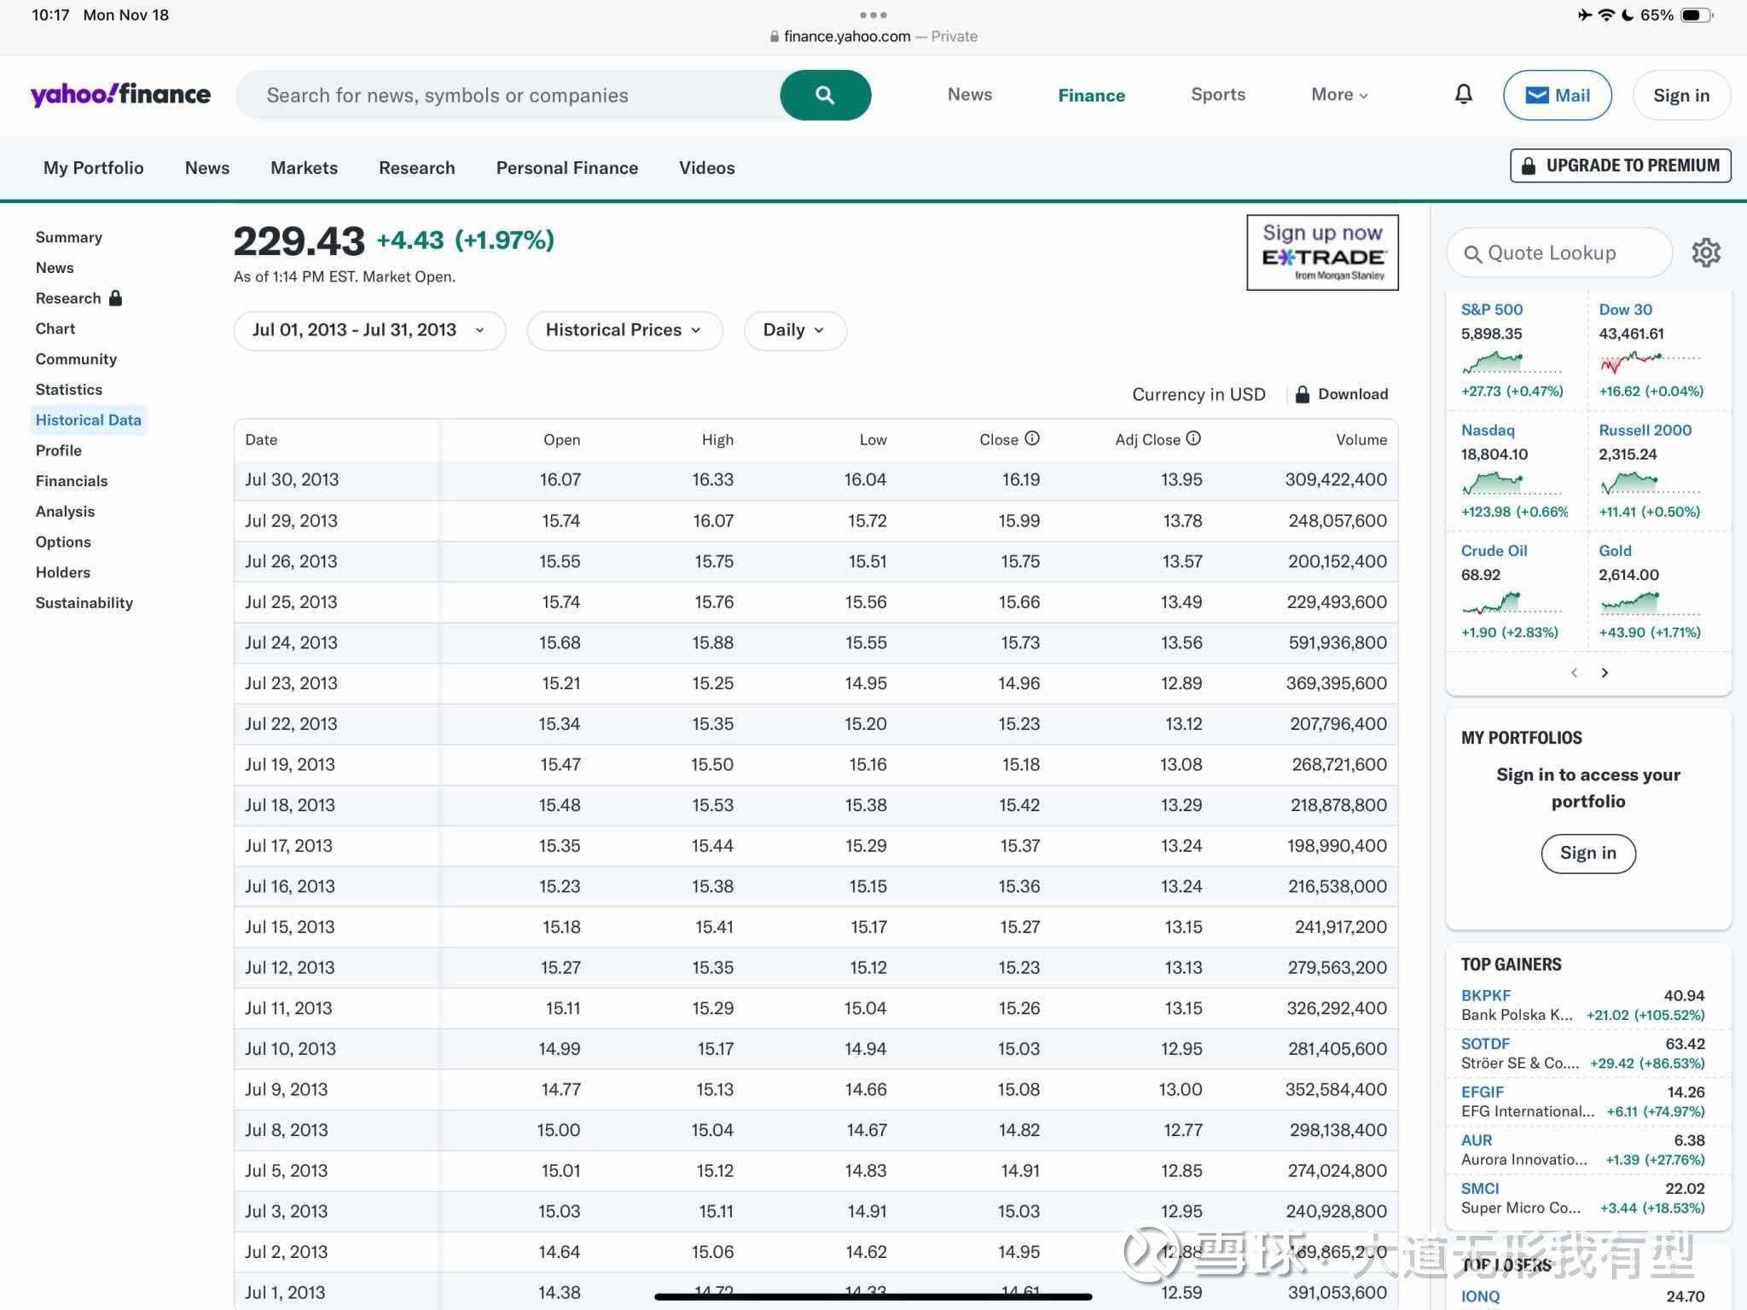Select Summary in the left sidebar
Screen dimensions: 1747x1310
69,237
